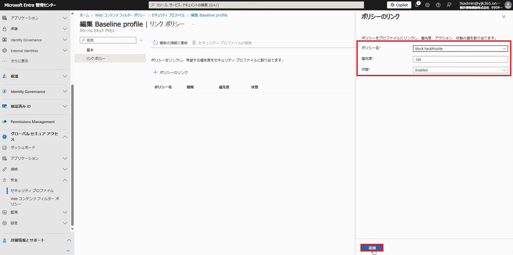Click the 優先度 field containing 100

[460, 59]
